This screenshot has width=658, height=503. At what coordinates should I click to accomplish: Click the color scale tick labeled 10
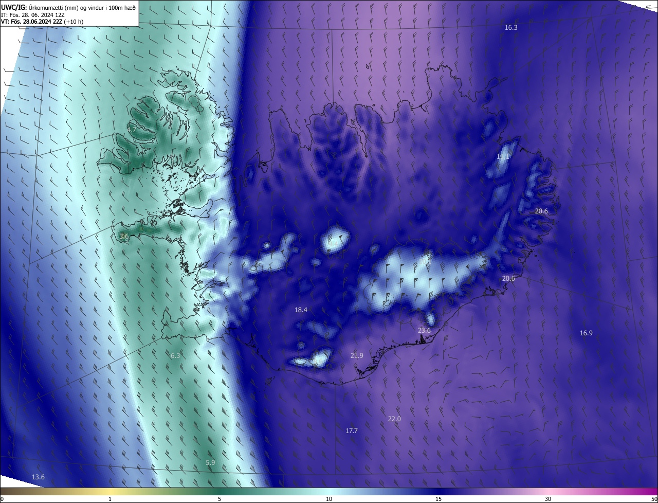click(x=329, y=499)
